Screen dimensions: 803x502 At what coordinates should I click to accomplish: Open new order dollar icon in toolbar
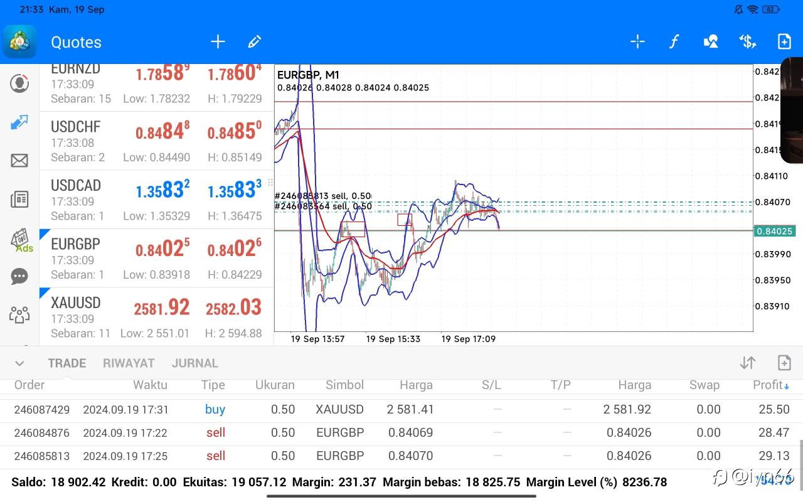[747, 42]
